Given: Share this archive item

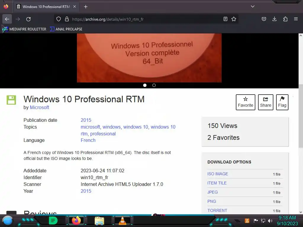Looking at the screenshot, I should pos(266,102).
